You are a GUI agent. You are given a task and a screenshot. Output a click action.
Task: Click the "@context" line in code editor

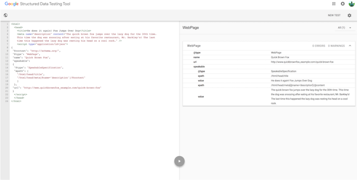click(36, 51)
